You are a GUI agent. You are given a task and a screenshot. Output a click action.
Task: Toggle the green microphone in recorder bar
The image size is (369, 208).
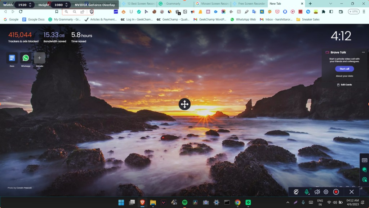click(x=307, y=192)
